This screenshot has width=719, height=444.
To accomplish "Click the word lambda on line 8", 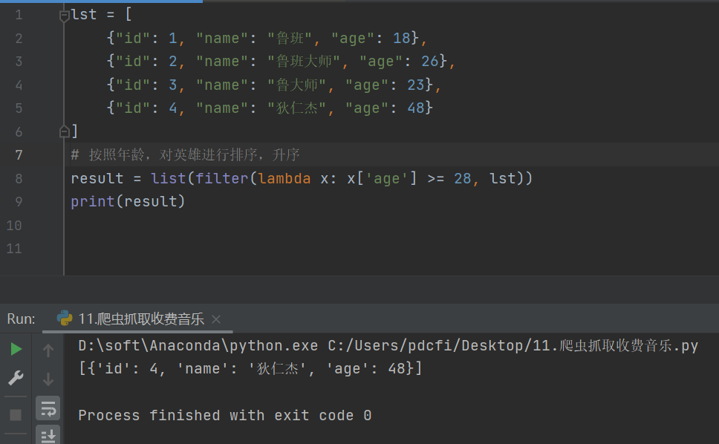I will point(284,178).
